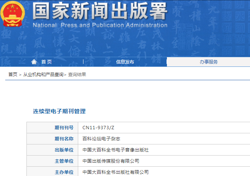Image resolution: width=250 pixels, height=176 pixels.
Task: Click the 主管单位 row label
Action: (64, 161)
